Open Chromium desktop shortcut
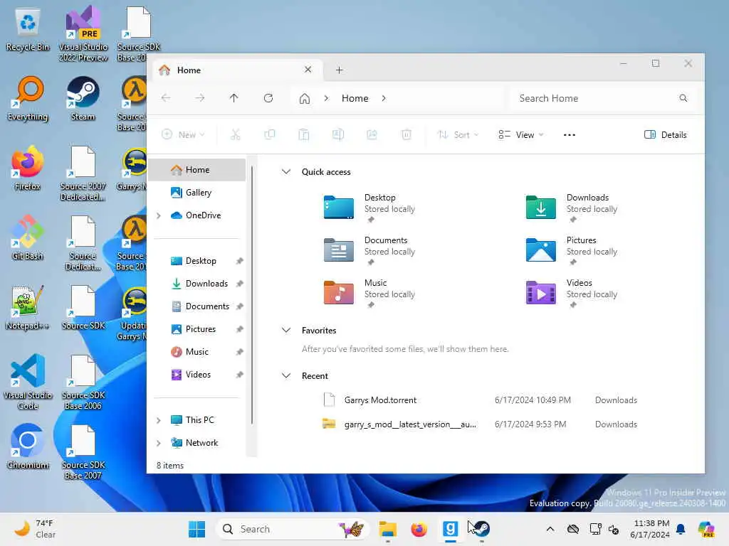 [x=28, y=446]
